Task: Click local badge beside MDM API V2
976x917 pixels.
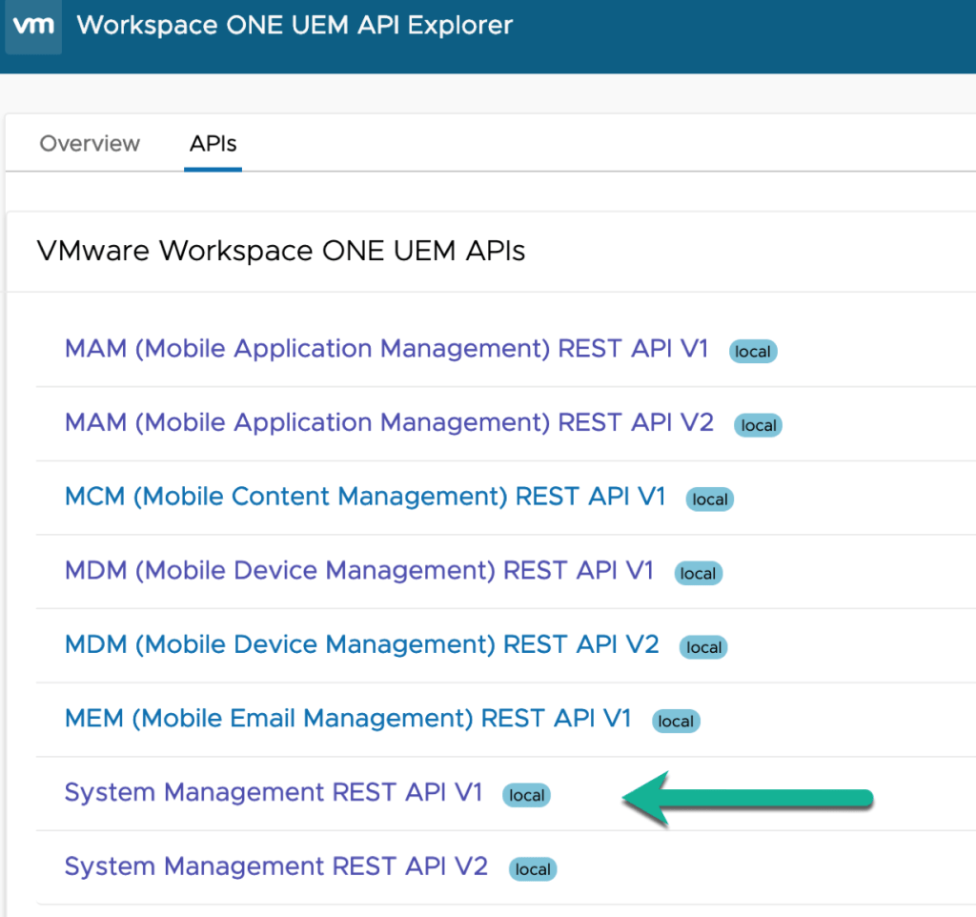Action: click(x=704, y=647)
